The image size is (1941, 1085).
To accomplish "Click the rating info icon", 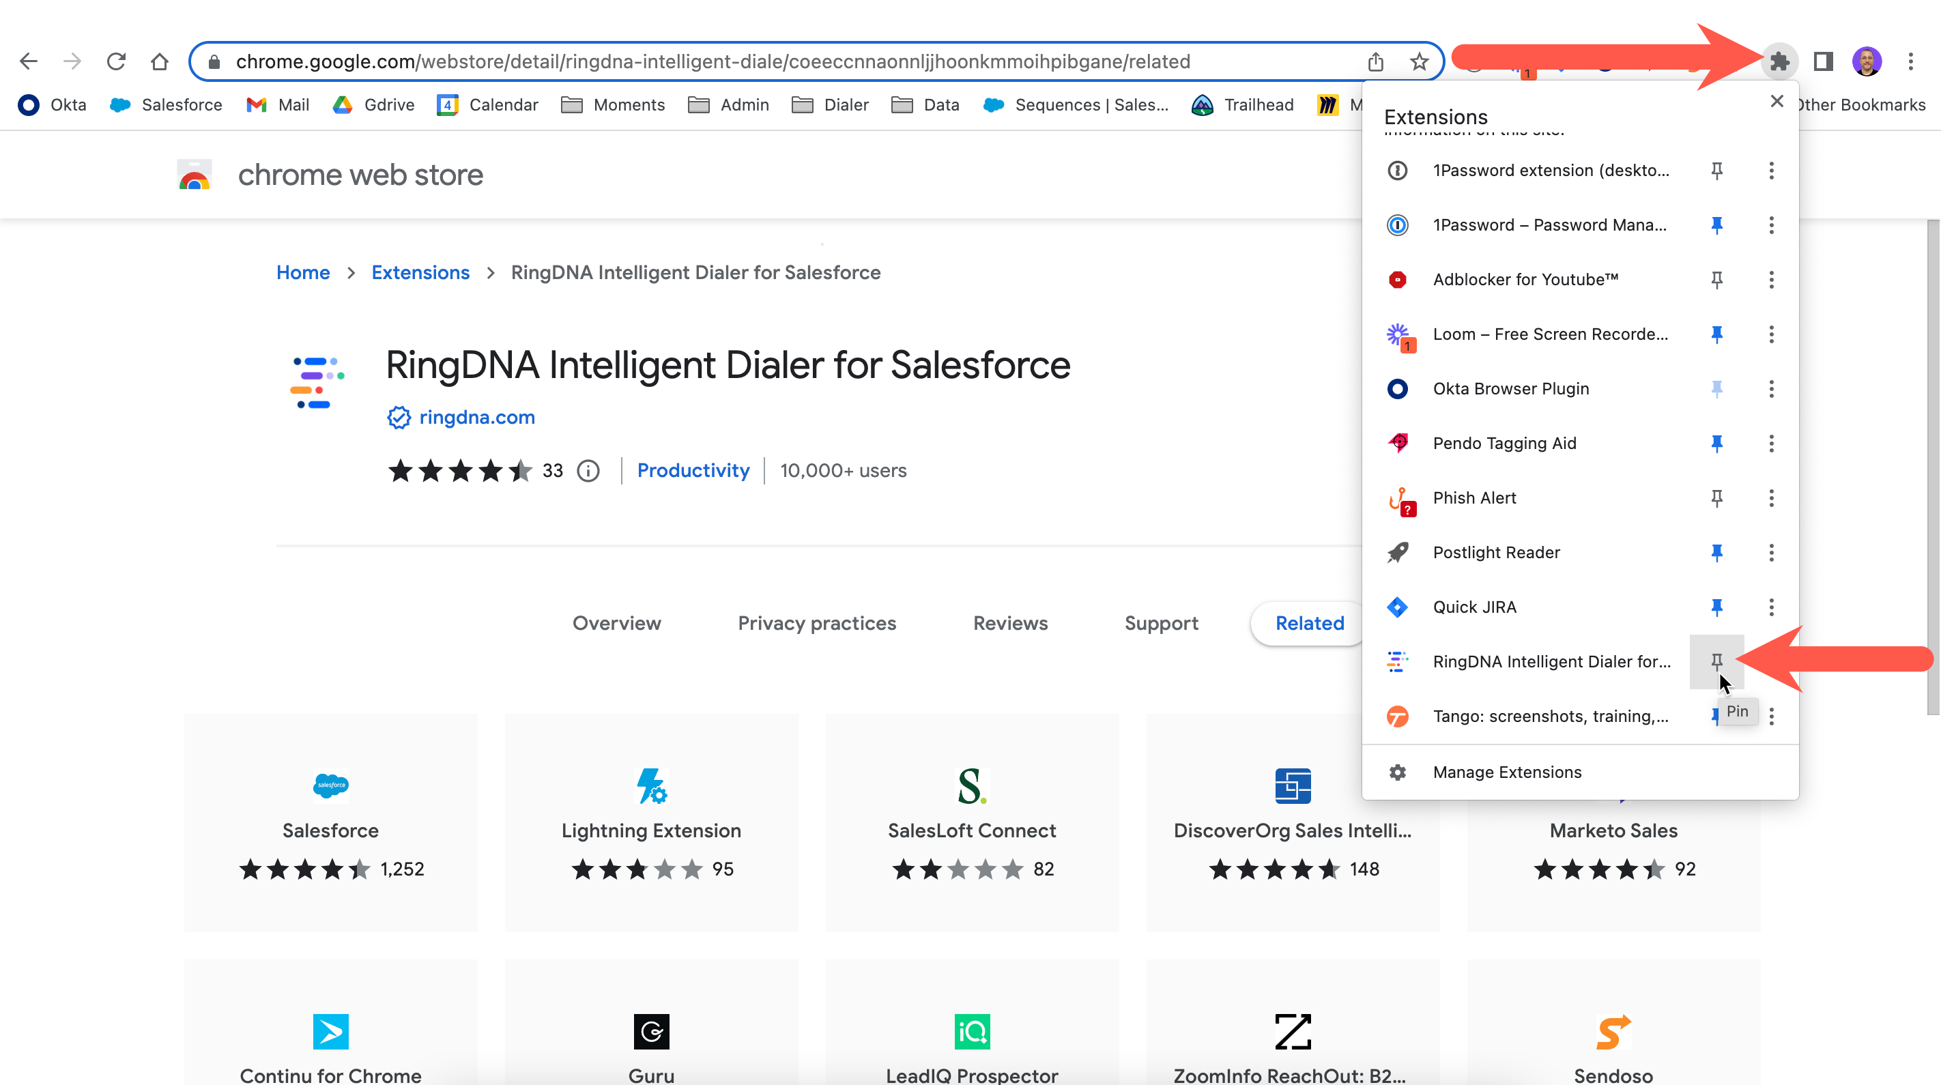I will pos(588,471).
